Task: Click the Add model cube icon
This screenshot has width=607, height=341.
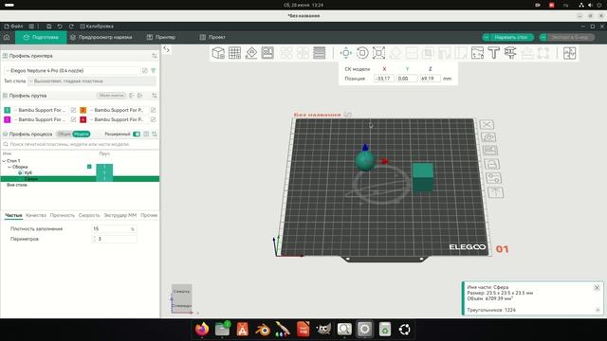Action: (218, 53)
